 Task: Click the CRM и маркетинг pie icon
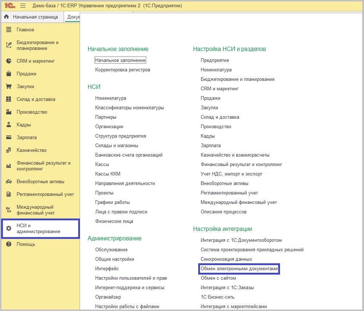9,61
